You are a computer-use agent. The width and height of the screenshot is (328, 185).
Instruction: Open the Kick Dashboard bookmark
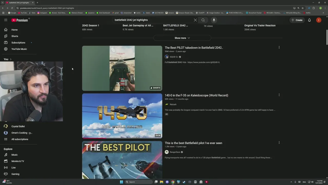(103, 13)
